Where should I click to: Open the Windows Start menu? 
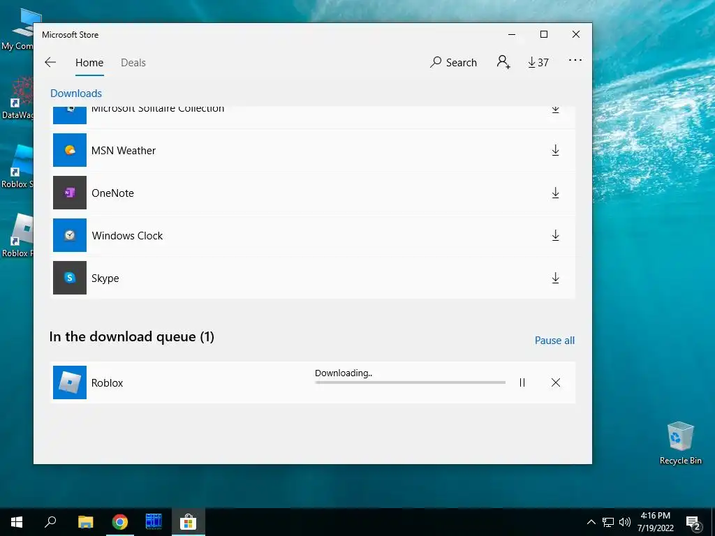click(x=17, y=522)
